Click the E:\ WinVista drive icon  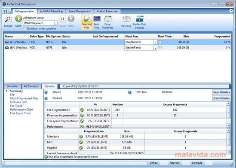[7, 48]
